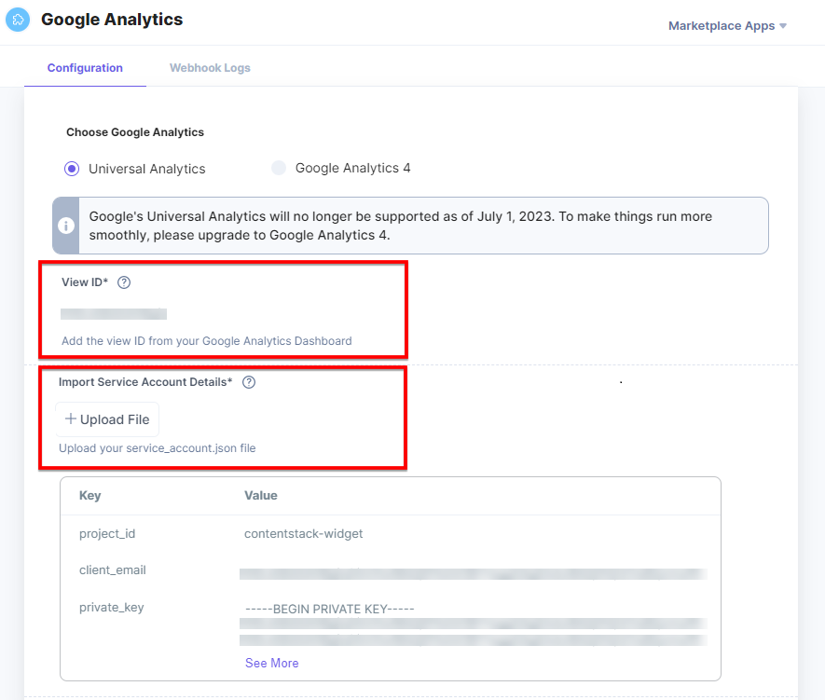Click the masked View ID value
The height and width of the screenshot is (700, 825).
tap(116, 314)
